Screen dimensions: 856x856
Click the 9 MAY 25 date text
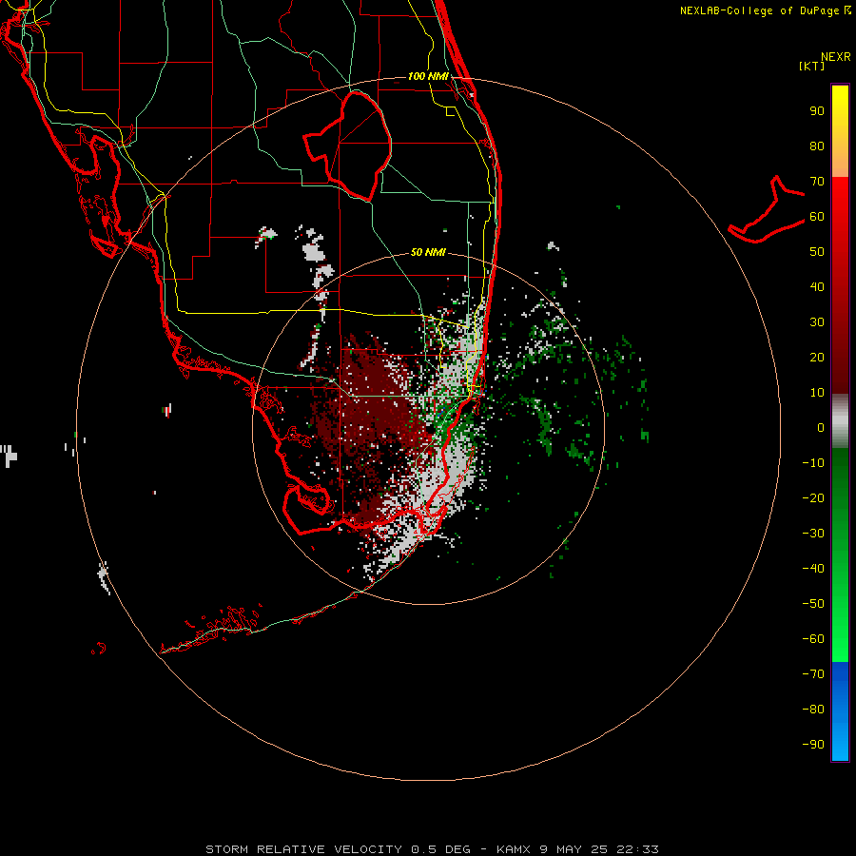click(x=574, y=849)
